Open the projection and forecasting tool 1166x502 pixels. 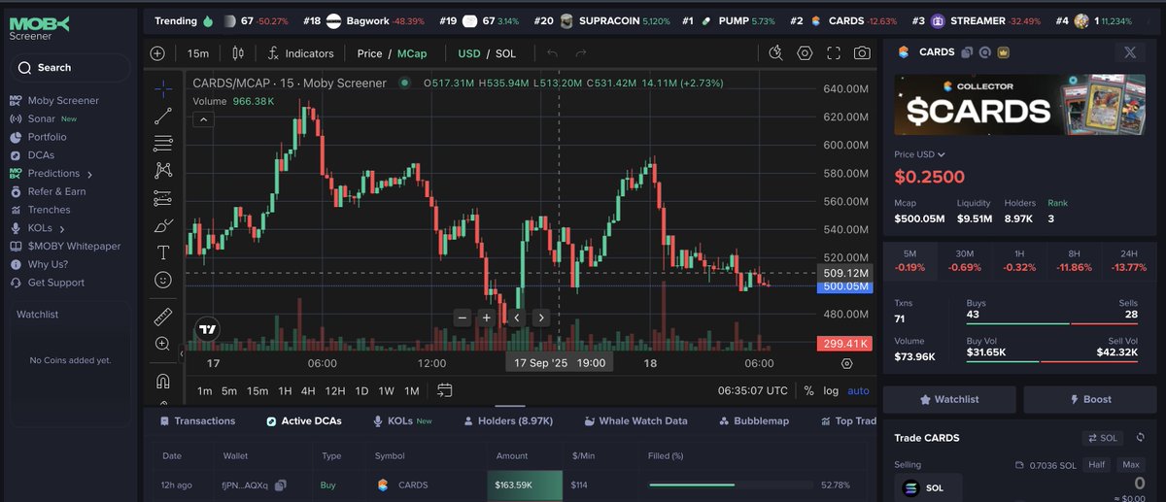(x=163, y=198)
